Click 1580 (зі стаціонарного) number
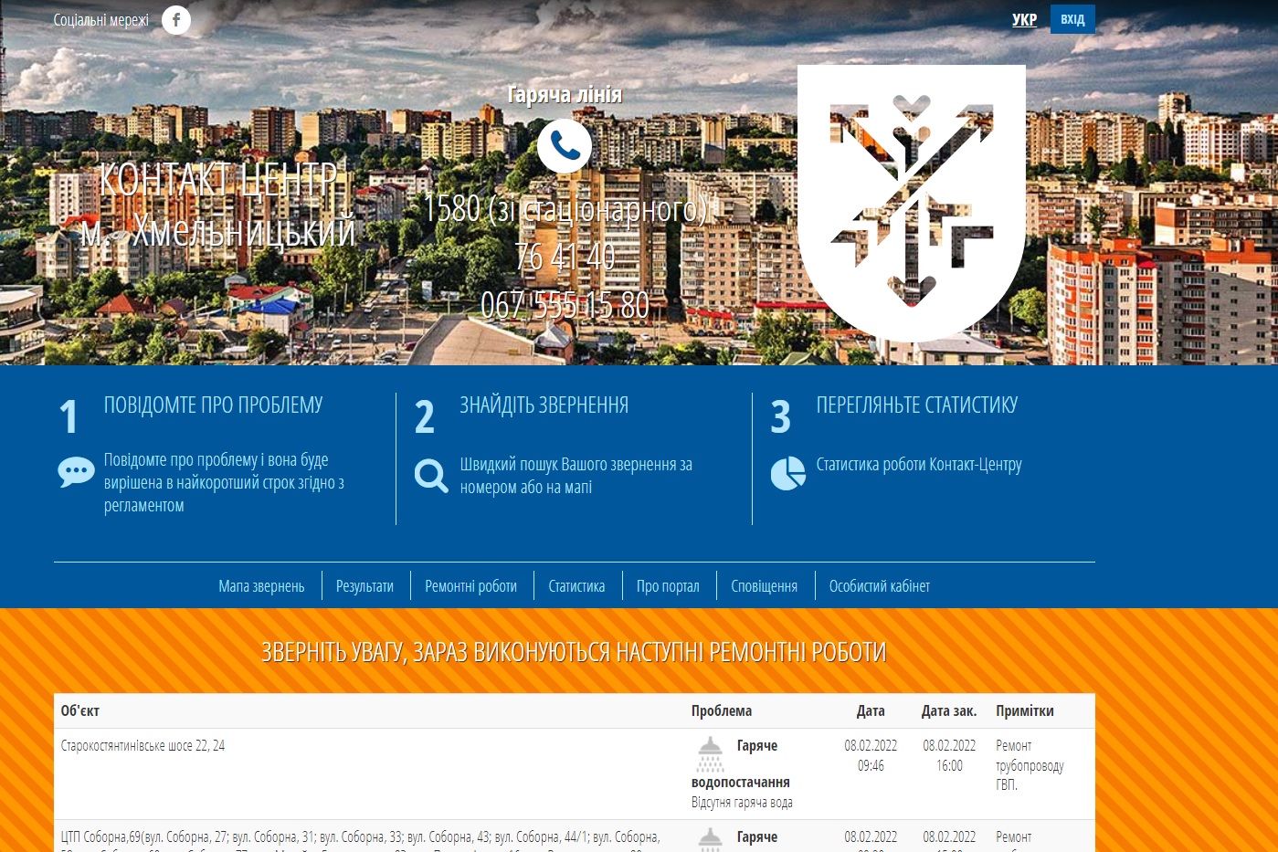Image resolution: width=1278 pixels, height=852 pixels. (565, 208)
